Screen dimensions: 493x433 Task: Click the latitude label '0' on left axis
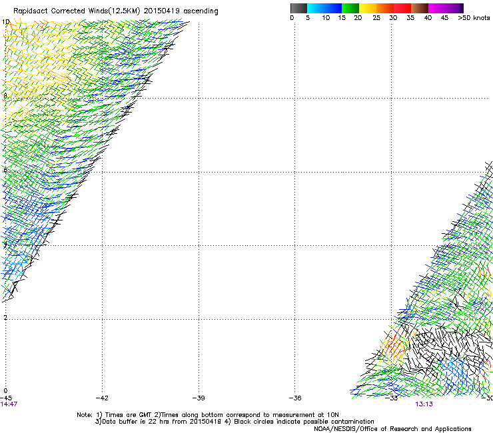tap(5, 391)
